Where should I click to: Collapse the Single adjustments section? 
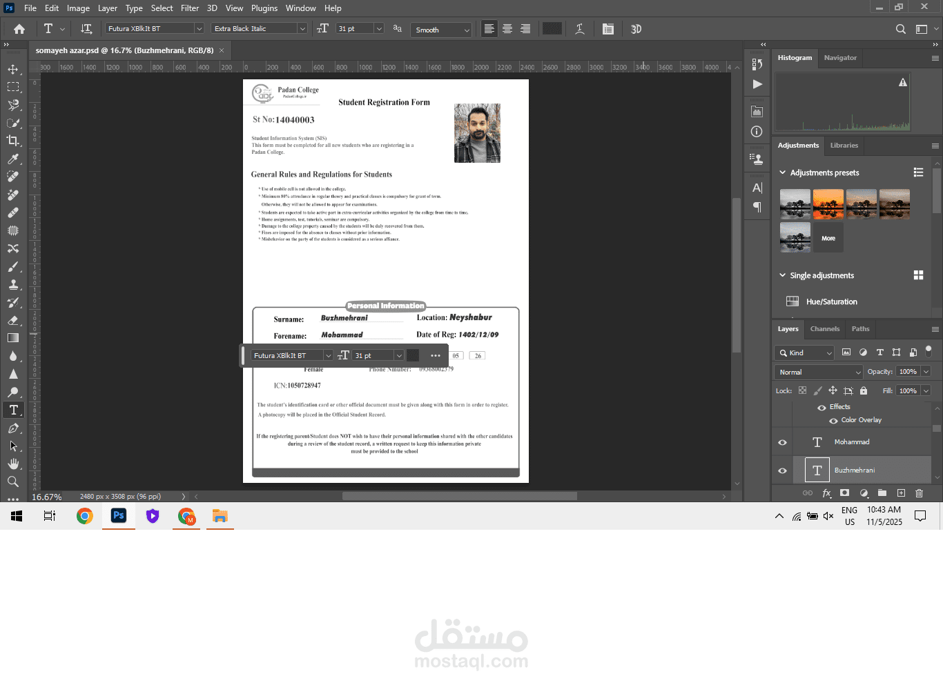(782, 275)
